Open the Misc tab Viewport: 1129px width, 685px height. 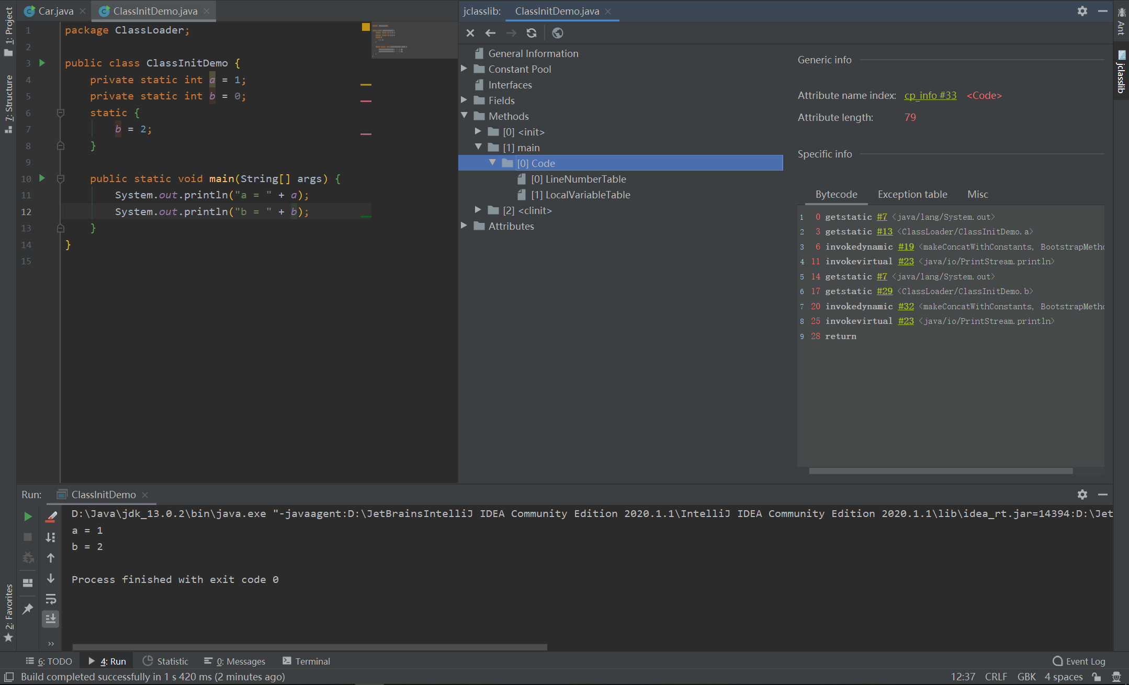coord(977,194)
